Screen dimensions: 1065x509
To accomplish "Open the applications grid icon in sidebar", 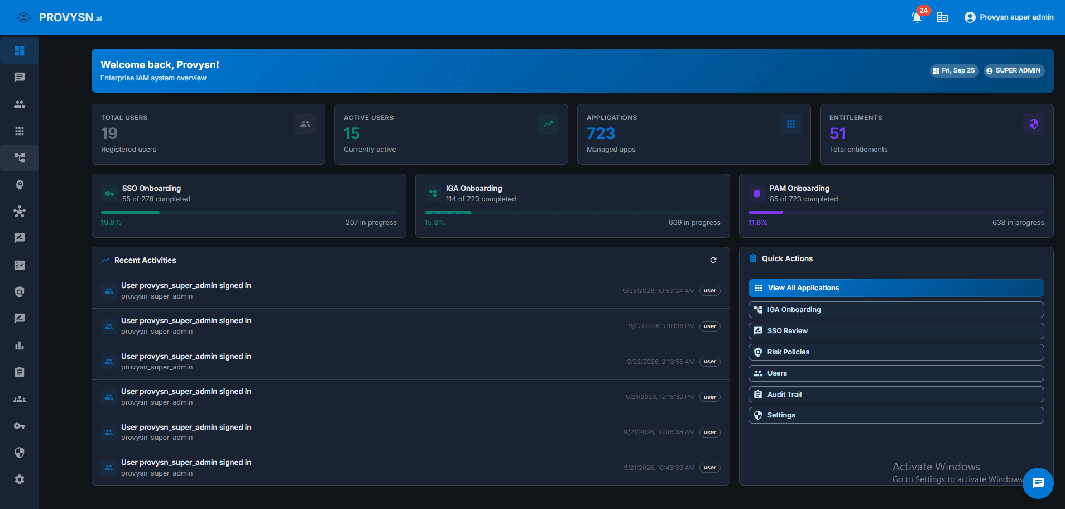I will click(20, 131).
